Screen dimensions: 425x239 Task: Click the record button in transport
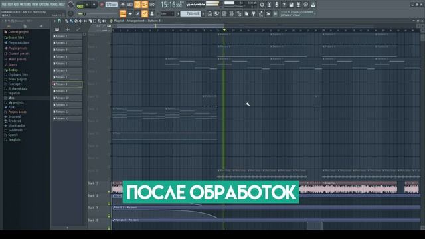click(x=102, y=5)
